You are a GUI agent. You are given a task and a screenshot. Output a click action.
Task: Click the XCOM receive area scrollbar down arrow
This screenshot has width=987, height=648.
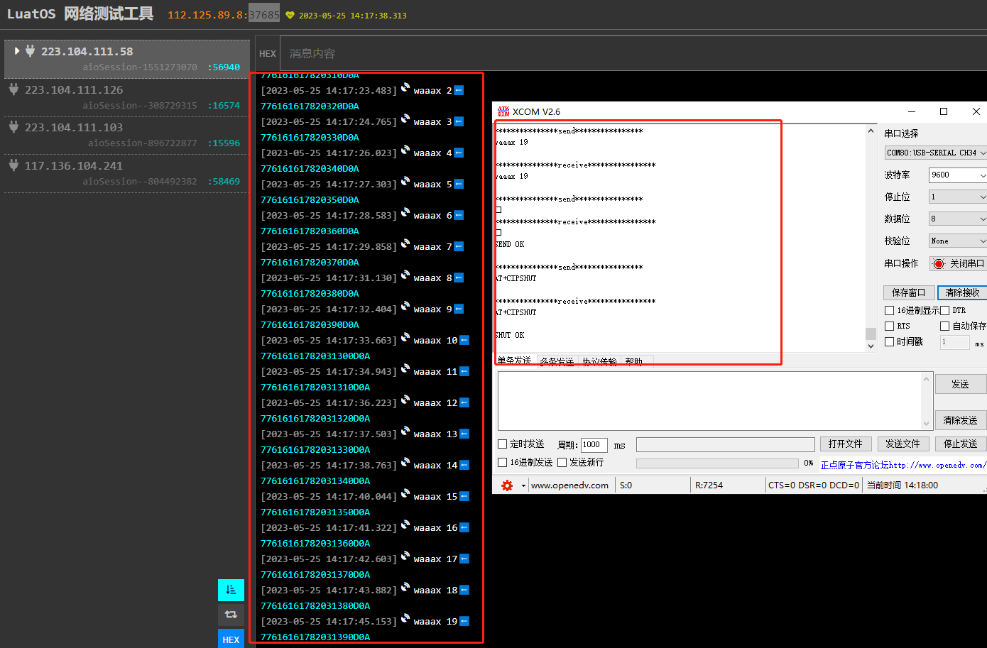[871, 346]
